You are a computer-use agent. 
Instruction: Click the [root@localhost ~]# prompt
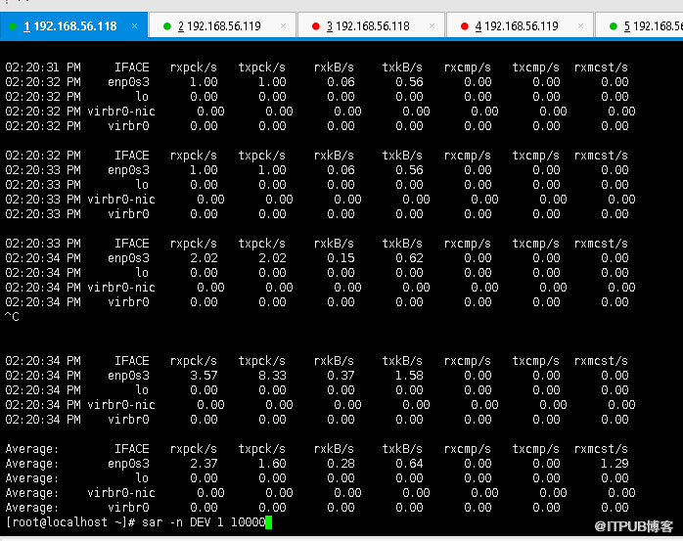pos(68,522)
